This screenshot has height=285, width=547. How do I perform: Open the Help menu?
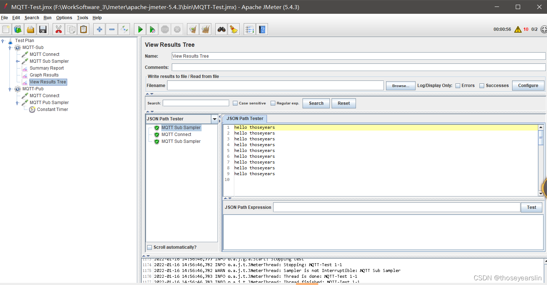pyautogui.click(x=97, y=18)
